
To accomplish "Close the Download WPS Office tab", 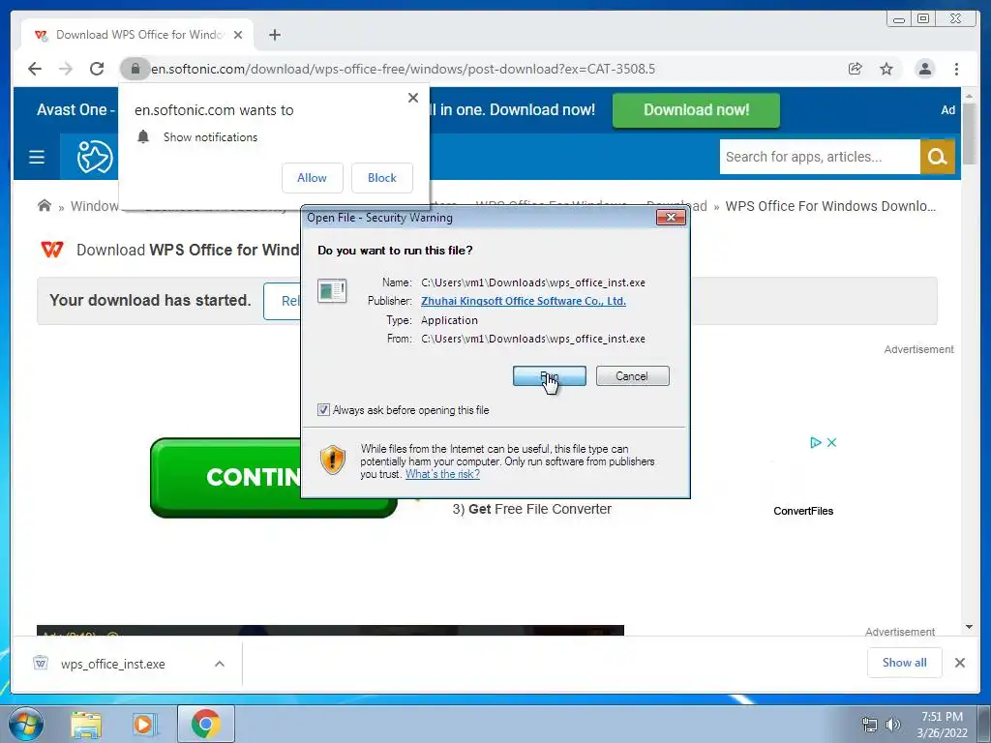I will point(238,35).
